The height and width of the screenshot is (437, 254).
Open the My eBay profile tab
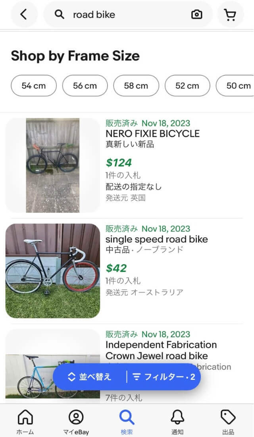coord(76,421)
